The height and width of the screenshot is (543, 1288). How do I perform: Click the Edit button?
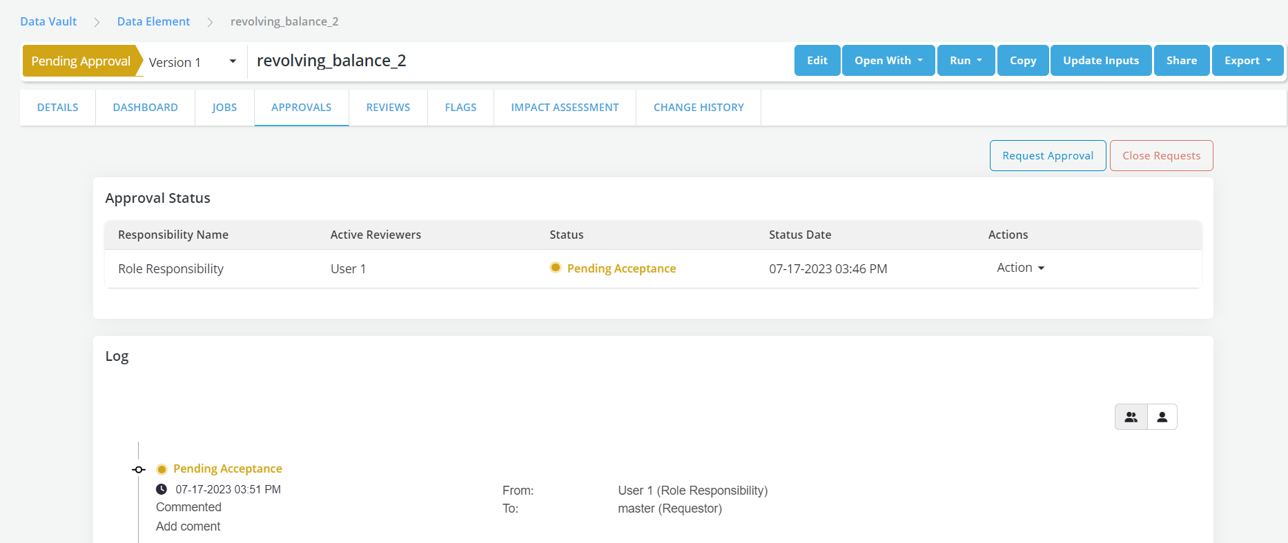point(817,61)
